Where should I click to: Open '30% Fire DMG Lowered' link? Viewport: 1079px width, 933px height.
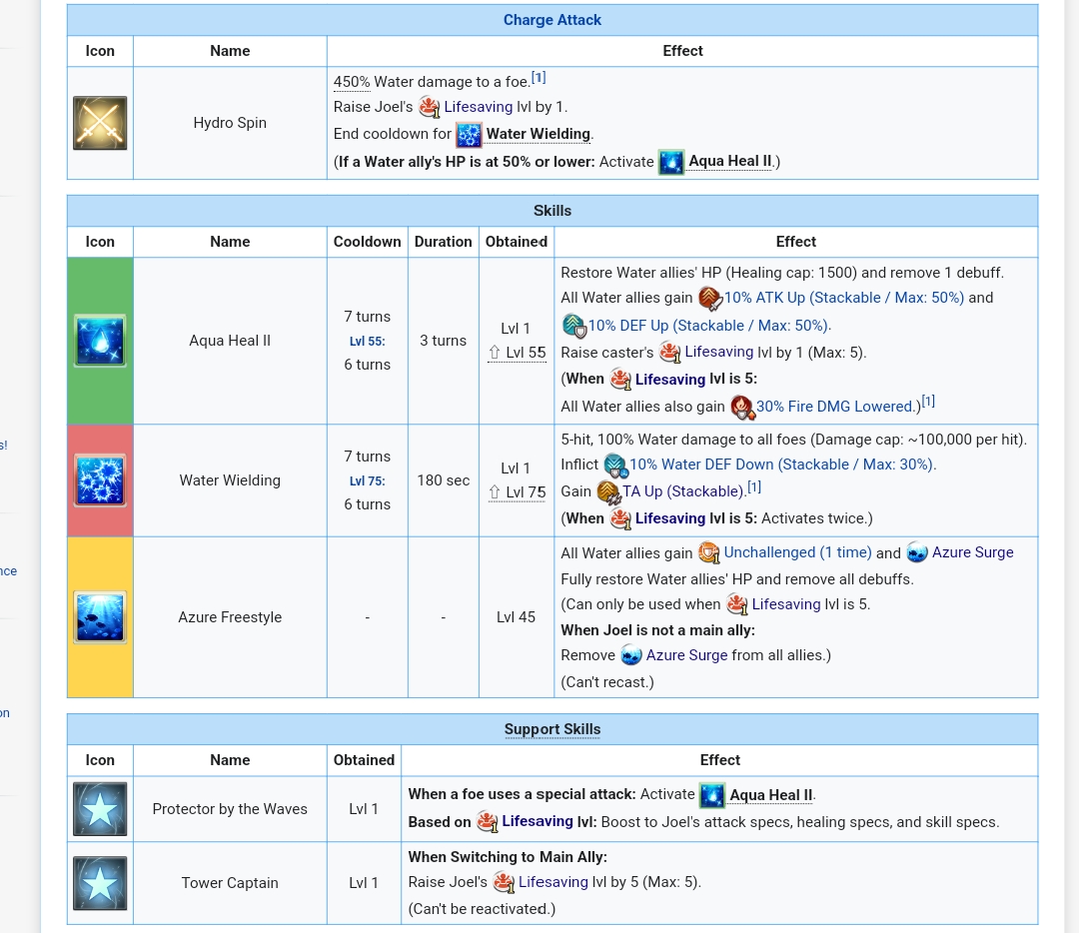coord(836,407)
